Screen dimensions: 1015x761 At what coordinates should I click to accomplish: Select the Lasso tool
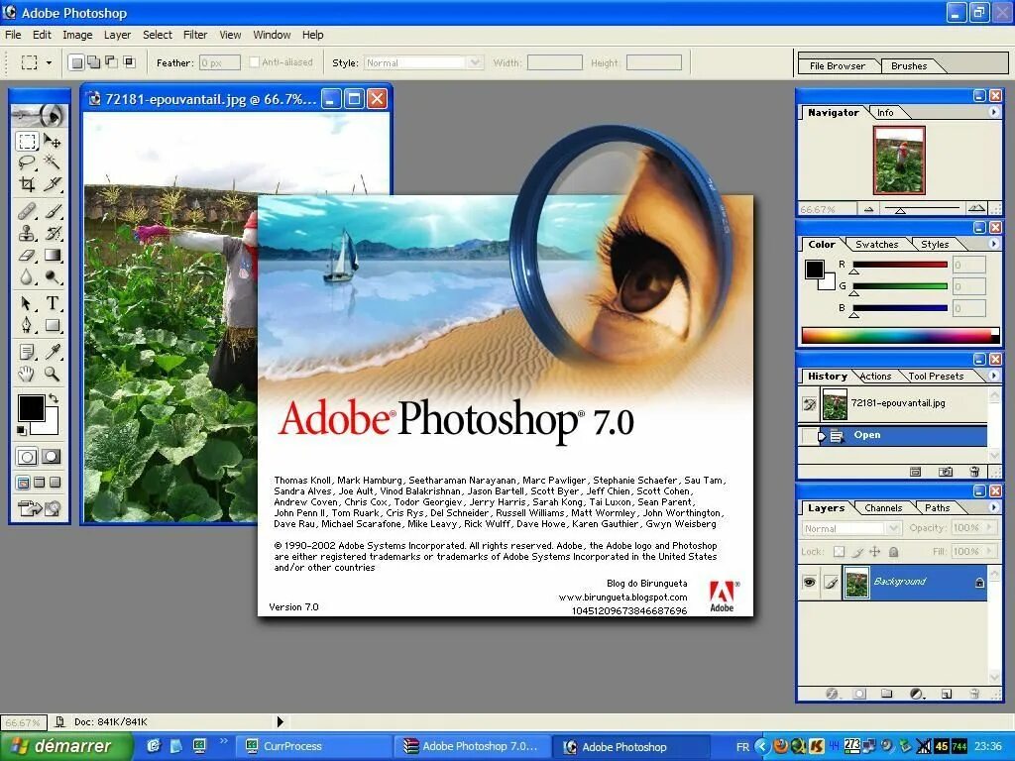[25, 161]
